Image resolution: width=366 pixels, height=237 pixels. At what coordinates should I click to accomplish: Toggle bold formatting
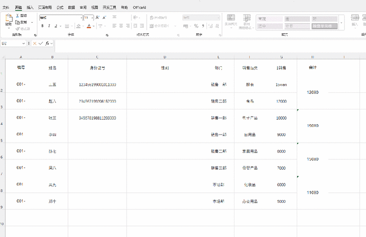[42, 26]
